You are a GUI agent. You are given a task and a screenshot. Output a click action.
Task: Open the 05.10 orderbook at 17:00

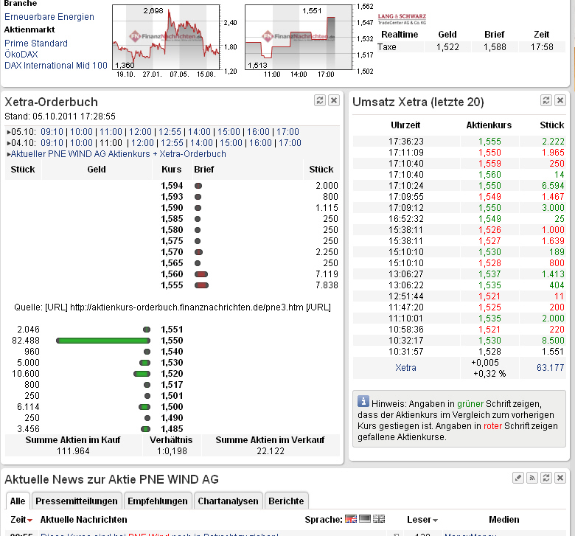coord(287,132)
